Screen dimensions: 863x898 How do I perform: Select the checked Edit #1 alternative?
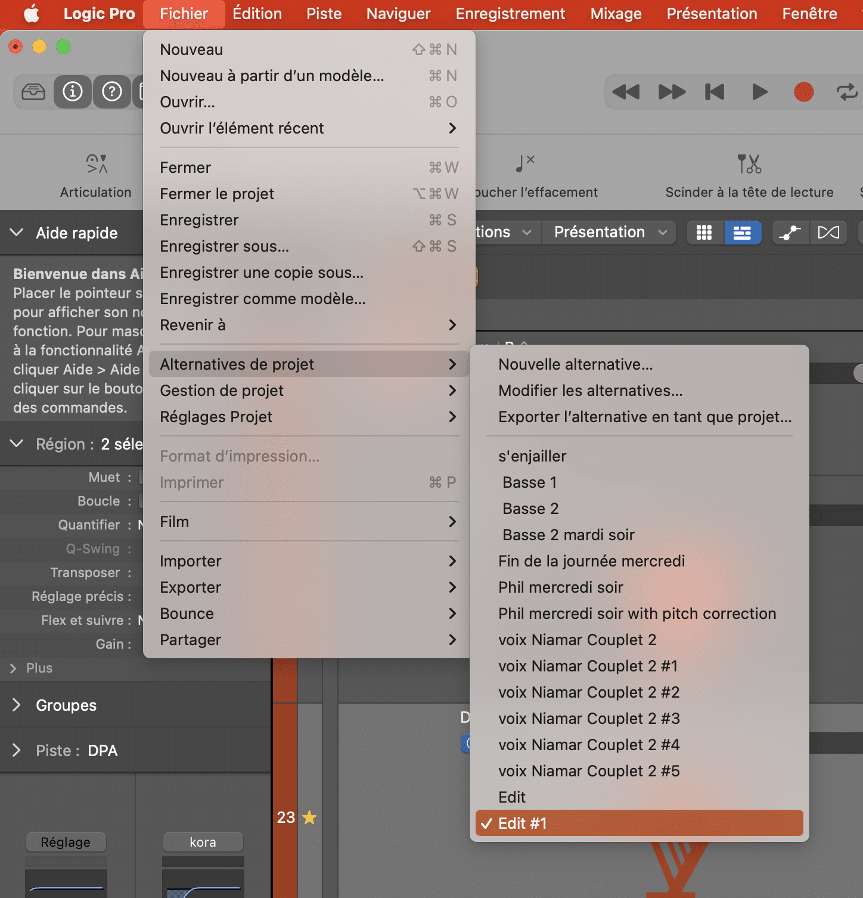click(639, 823)
